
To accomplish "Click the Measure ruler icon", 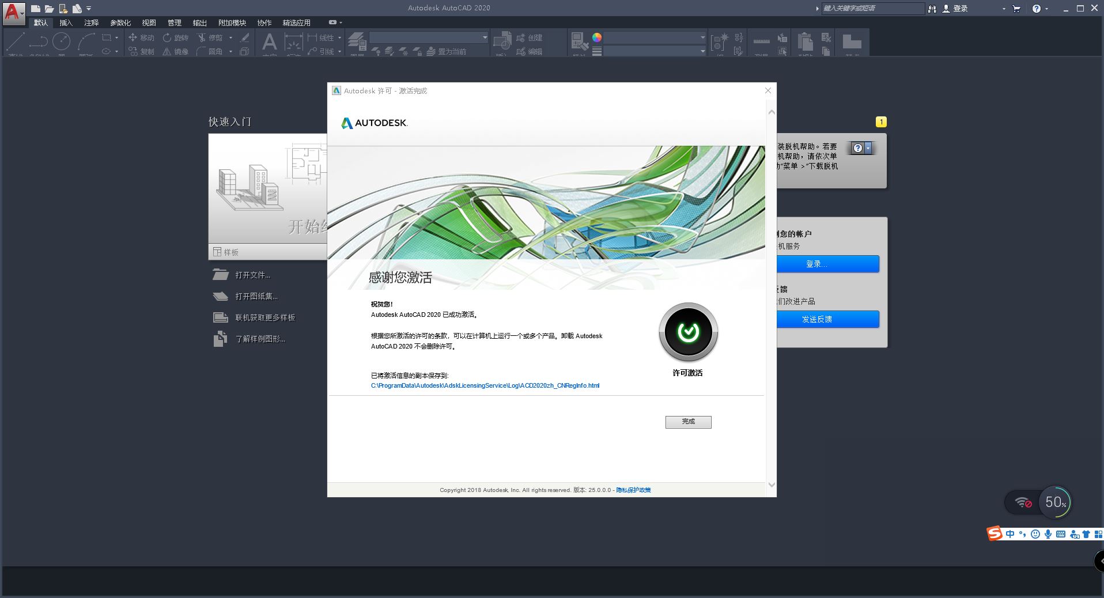I will [761, 41].
